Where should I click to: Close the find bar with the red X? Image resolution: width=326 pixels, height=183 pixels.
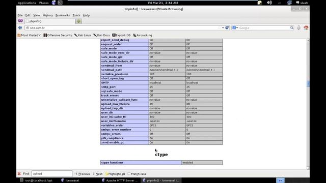point(19,174)
